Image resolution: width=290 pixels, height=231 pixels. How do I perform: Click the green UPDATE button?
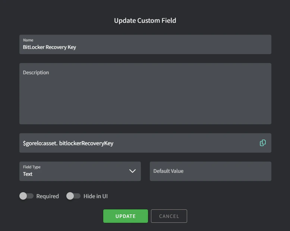[126, 216]
